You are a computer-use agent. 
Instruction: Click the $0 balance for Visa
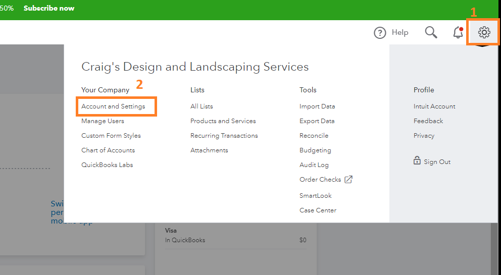click(x=303, y=240)
